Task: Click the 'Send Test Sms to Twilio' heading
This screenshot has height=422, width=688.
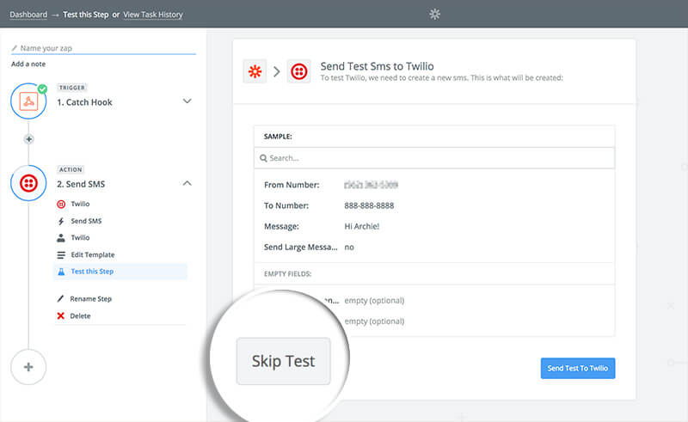Action: [377, 66]
